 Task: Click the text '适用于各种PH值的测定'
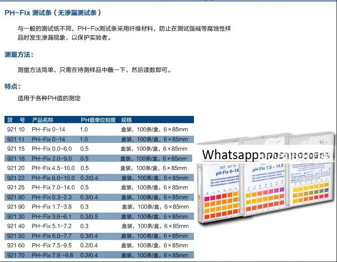coord(49,98)
